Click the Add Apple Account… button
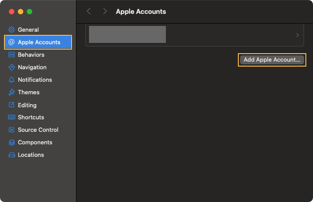This screenshot has width=313, height=202. coord(272,60)
